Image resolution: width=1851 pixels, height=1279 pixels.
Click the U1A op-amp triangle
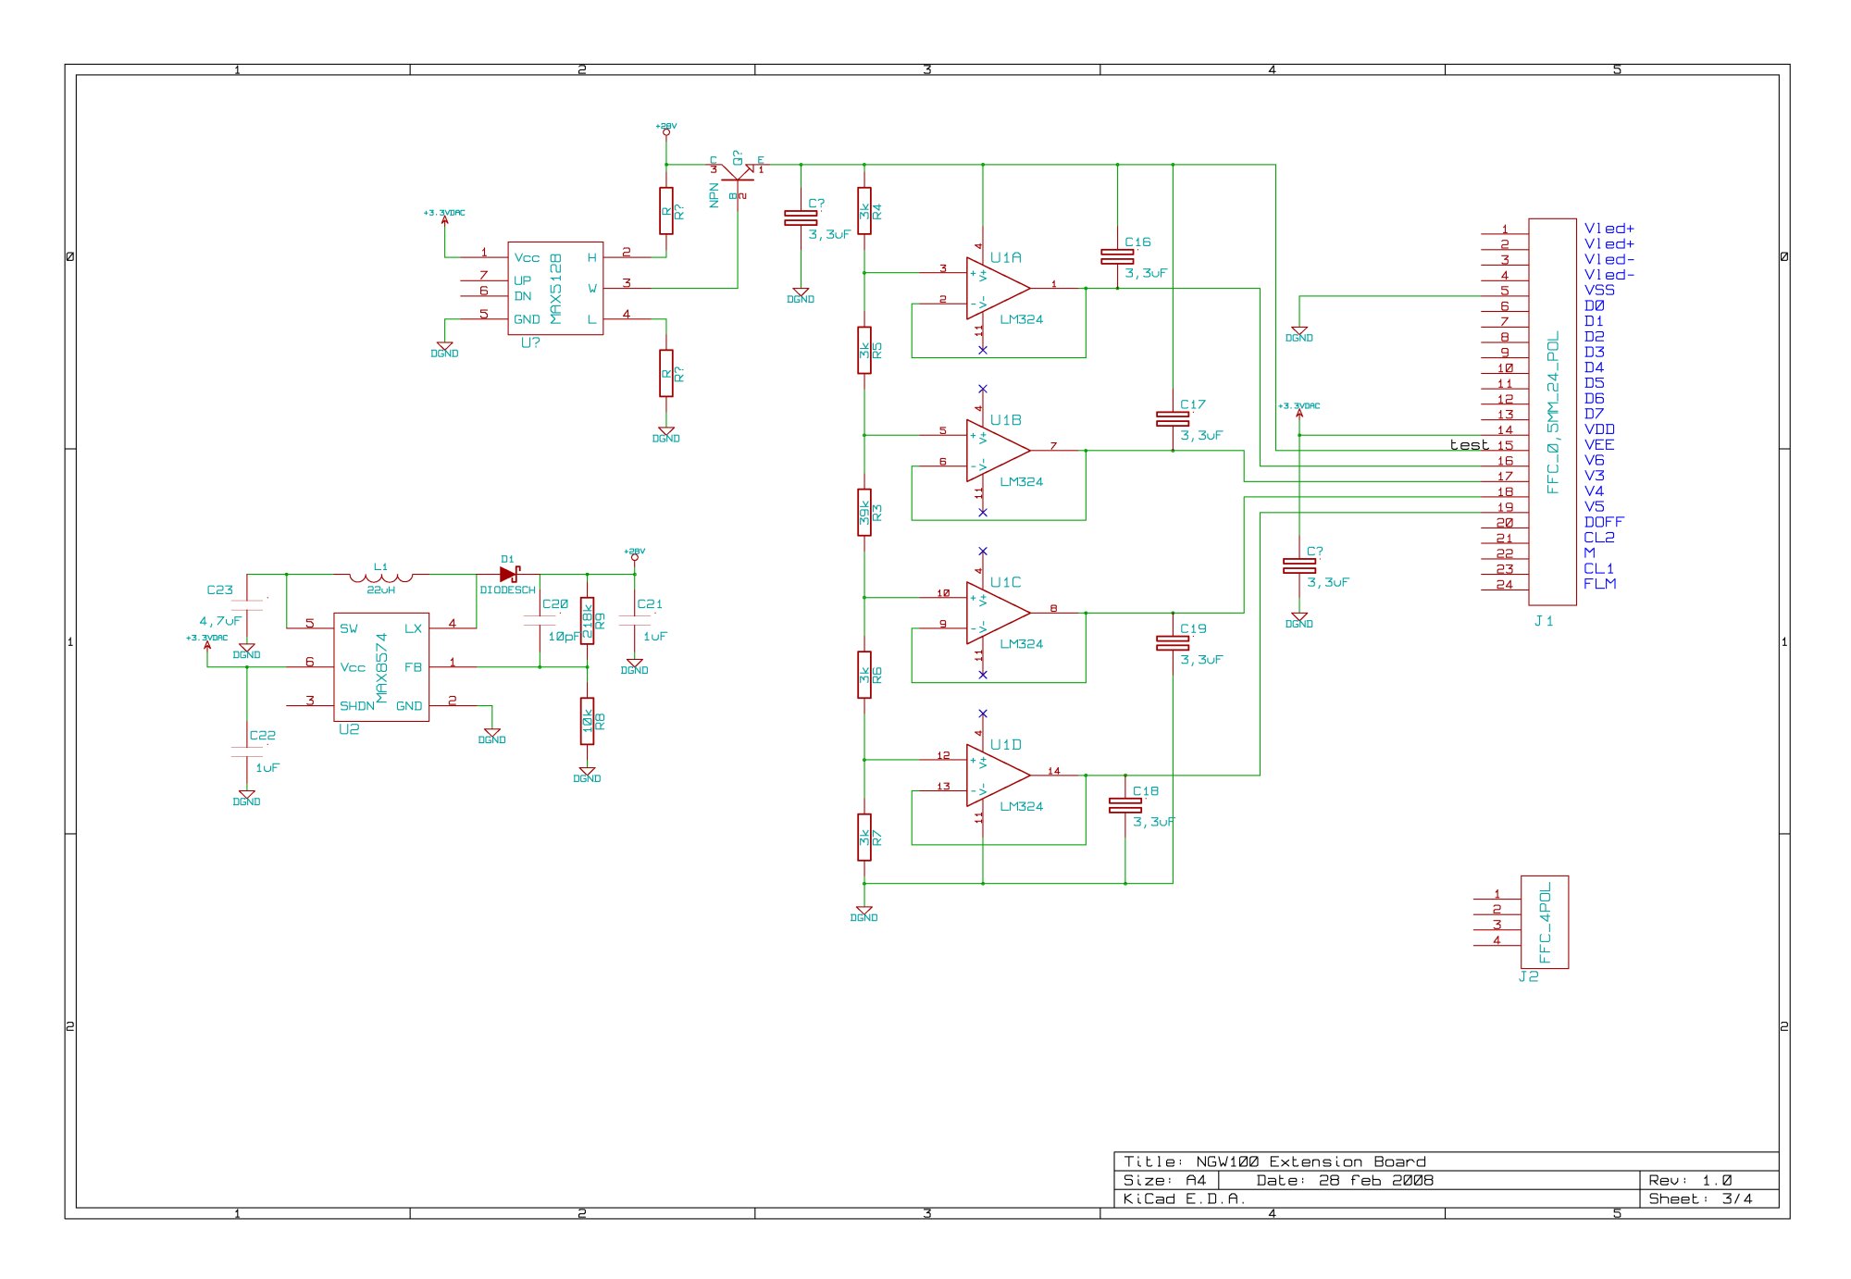click(x=998, y=288)
